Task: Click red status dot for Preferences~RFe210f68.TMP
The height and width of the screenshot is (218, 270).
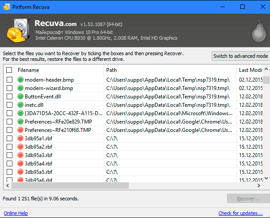Action: coord(20,130)
